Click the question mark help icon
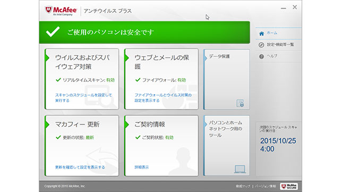Viewport: 341px width, 192px height. [x=261, y=56]
